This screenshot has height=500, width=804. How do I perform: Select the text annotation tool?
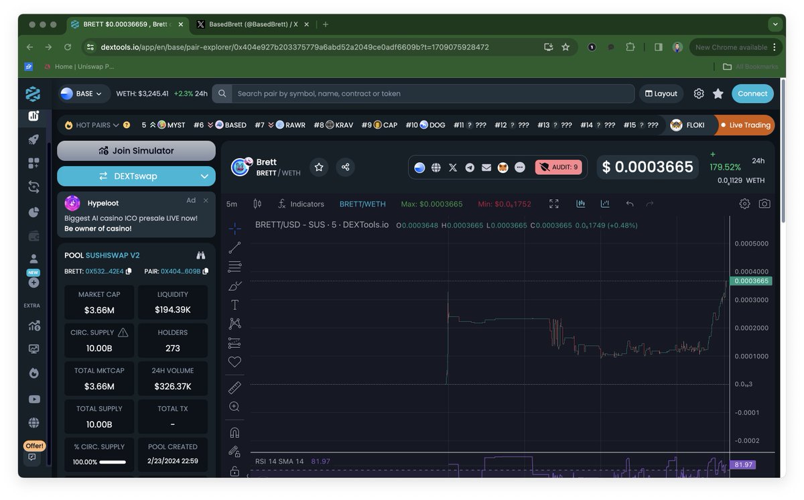[234, 305]
